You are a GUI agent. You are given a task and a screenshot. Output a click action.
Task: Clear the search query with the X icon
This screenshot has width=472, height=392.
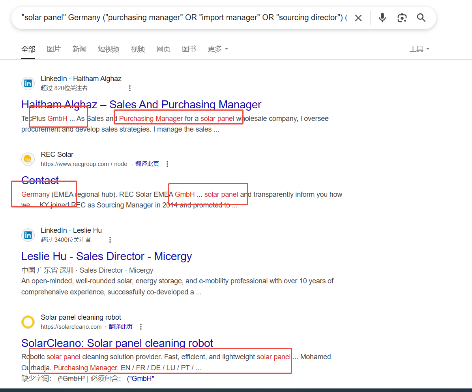pos(358,18)
